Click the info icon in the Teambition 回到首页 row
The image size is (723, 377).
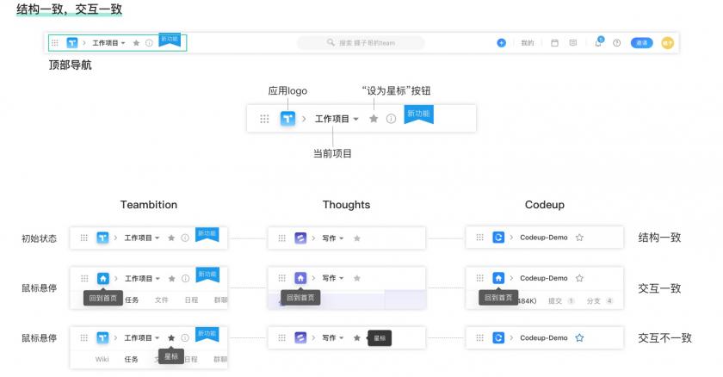185,278
